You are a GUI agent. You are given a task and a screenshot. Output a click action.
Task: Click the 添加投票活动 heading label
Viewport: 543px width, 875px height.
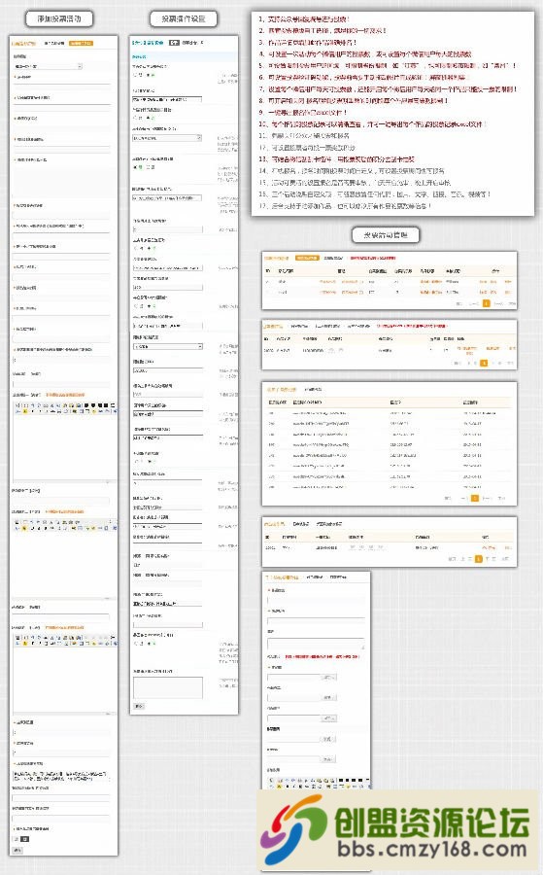[59, 19]
